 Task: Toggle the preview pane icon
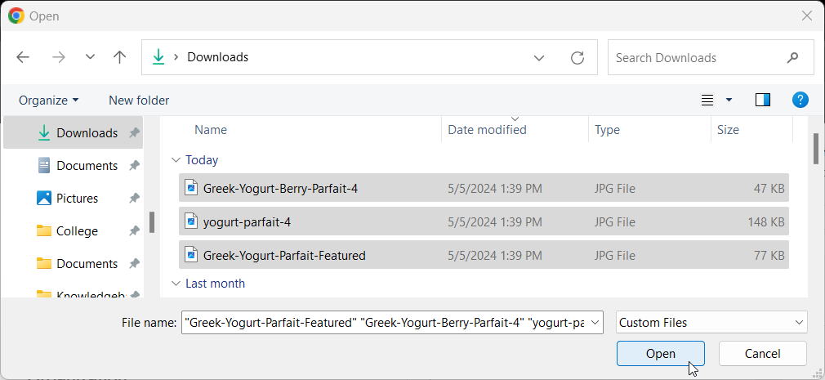pos(763,100)
